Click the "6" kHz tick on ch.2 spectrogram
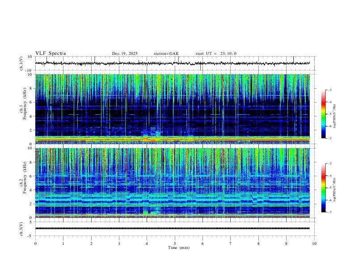Image resolution: width=354 pixels, height=273 pixels. (x=31, y=176)
